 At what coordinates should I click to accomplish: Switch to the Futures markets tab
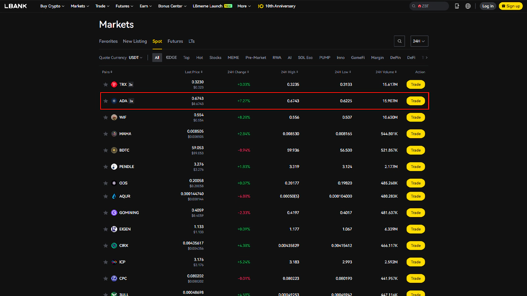coord(175,41)
